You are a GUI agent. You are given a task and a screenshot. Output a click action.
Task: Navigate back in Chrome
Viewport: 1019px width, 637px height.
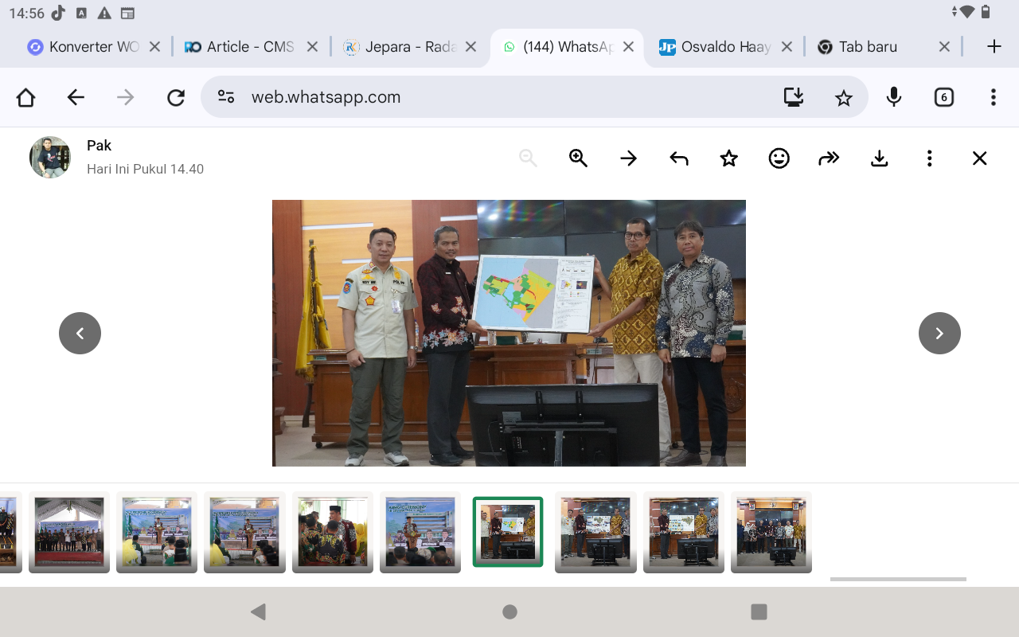coord(76,97)
